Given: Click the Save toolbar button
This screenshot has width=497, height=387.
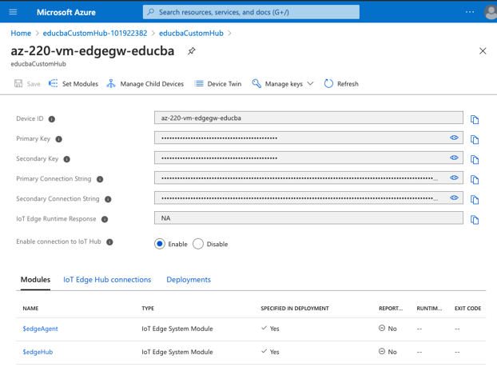Looking at the screenshot, I should [27, 84].
